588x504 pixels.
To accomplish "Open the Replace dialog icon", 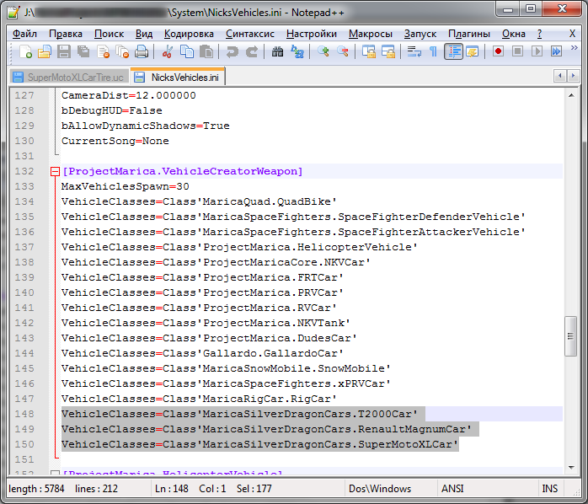I will [x=297, y=51].
